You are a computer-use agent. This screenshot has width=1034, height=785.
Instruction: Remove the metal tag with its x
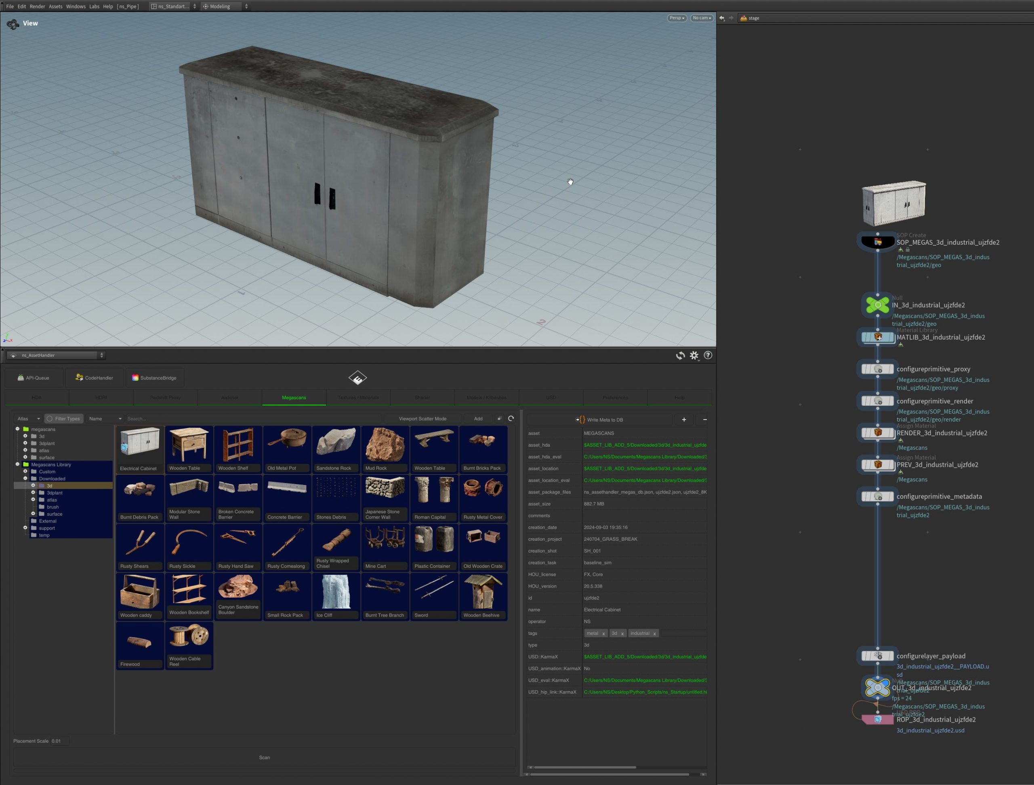pos(603,634)
